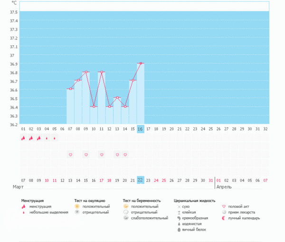Select the egg white cervical fluid icon

179,230
